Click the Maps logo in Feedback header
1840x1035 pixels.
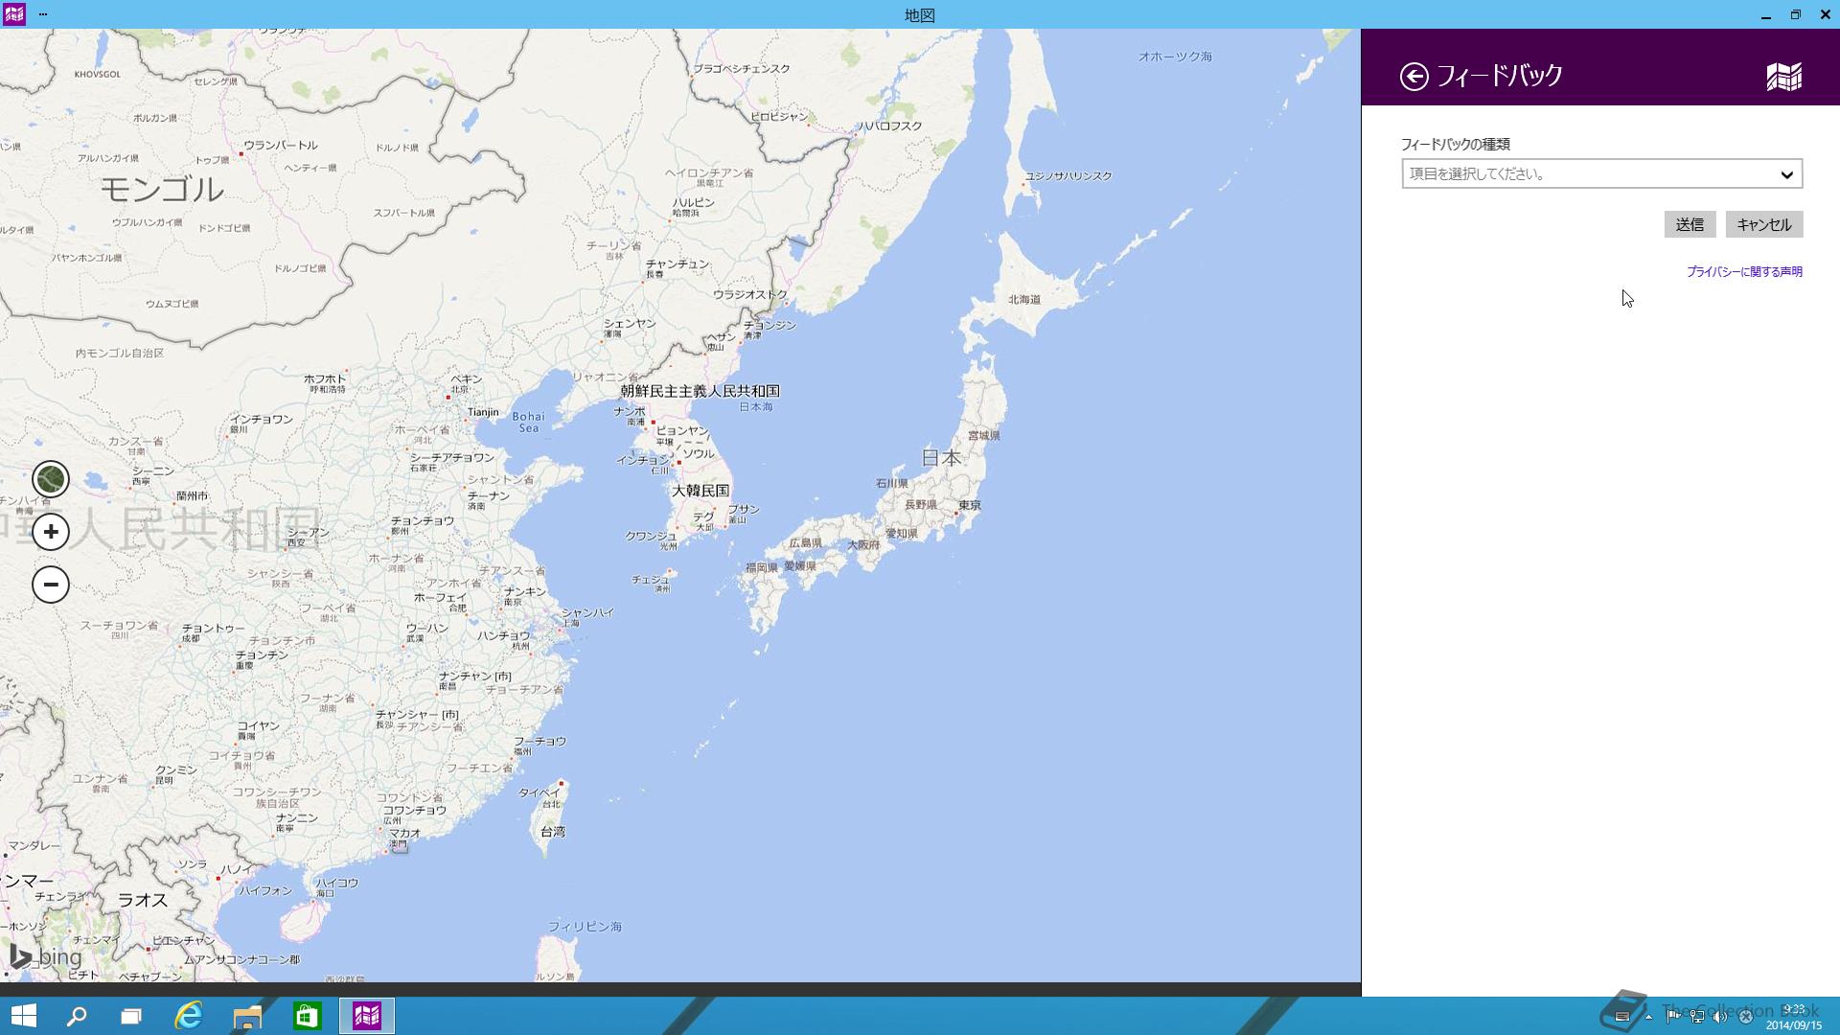click(1783, 77)
